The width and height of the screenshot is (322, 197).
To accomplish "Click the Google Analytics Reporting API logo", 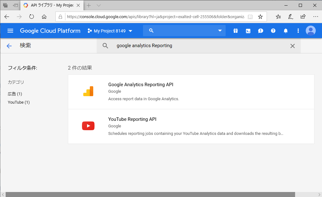I will (x=88, y=91).
